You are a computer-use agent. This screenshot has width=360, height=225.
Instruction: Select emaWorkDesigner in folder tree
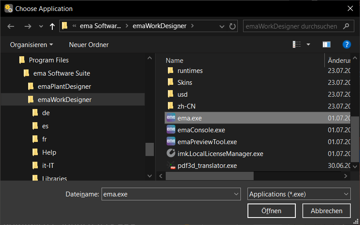73,100
